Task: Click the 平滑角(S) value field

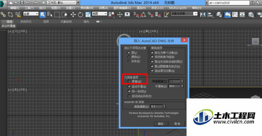Action: (174, 86)
